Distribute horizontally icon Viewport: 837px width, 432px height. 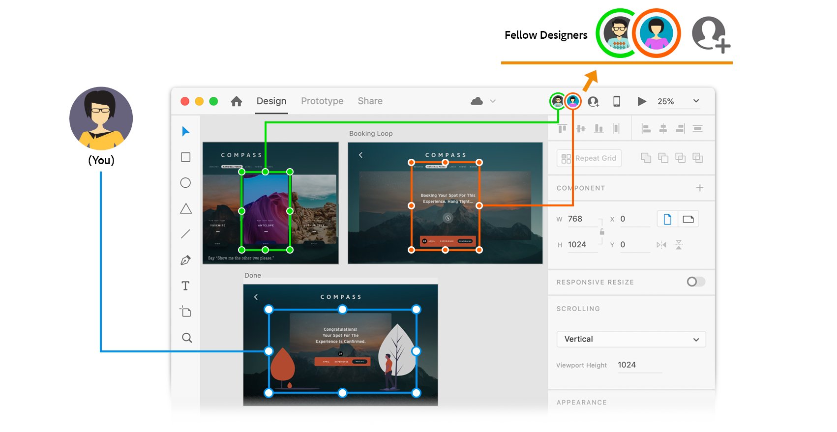[x=616, y=129]
